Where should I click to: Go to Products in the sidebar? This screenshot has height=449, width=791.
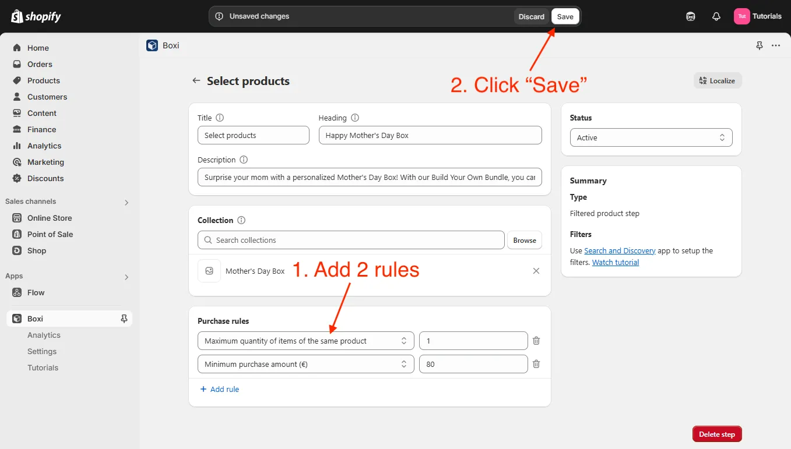(x=44, y=80)
